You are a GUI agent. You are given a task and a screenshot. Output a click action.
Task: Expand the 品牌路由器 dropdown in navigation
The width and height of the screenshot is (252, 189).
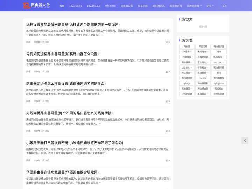click(194, 6)
